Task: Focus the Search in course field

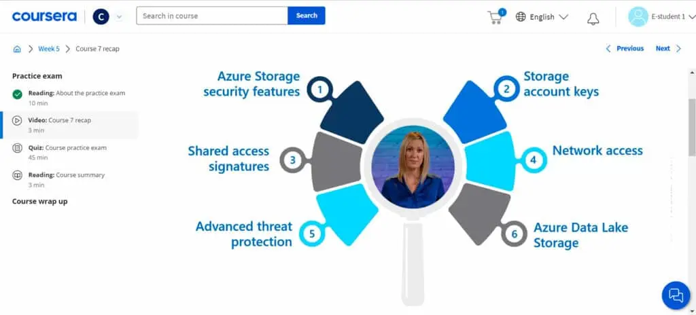Action: (212, 16)
